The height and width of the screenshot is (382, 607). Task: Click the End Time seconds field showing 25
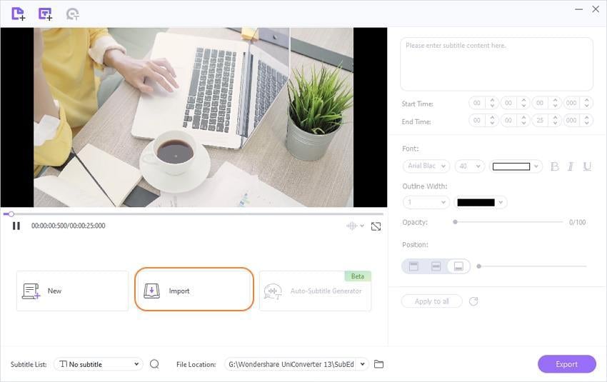click(540, 121)
